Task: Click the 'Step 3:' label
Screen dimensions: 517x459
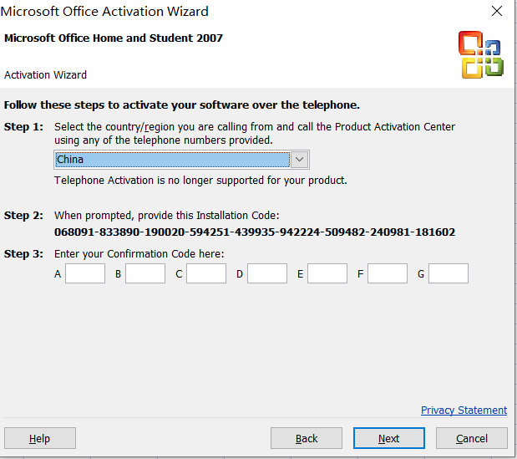Action: coord(23,254)
